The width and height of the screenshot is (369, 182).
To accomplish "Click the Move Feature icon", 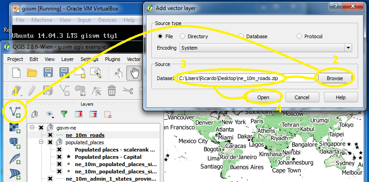I will (x=80, y=91).
